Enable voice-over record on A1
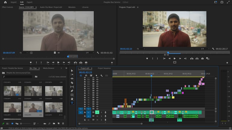The height and width of the screenshot is (130, 232). pos(105,112)
